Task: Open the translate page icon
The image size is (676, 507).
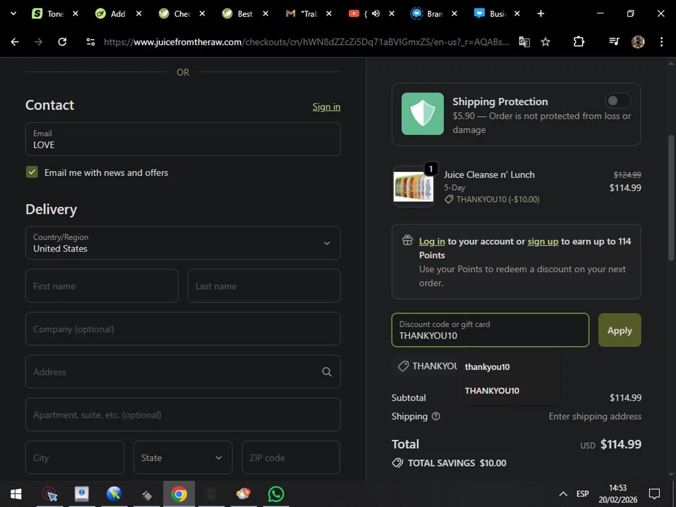Action: click(524, 42)
